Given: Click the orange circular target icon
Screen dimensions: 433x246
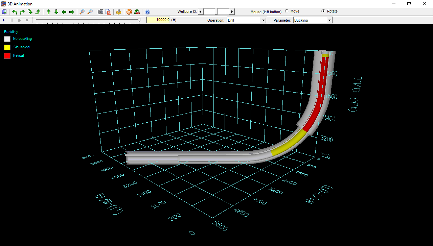Looking at the screenshot, I should 129,12.
